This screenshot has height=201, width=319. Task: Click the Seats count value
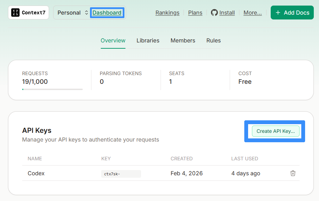[171, 82]
